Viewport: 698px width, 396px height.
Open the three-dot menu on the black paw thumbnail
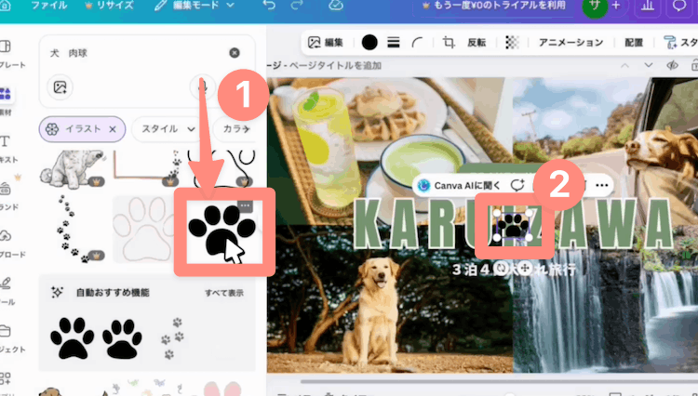(x=246, y=205)
